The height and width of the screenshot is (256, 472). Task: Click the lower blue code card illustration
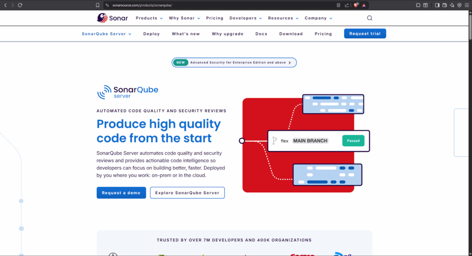tap(327, 175)
